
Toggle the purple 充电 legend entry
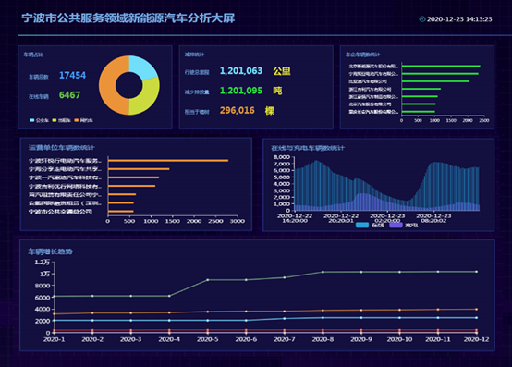tap(404, 225)
